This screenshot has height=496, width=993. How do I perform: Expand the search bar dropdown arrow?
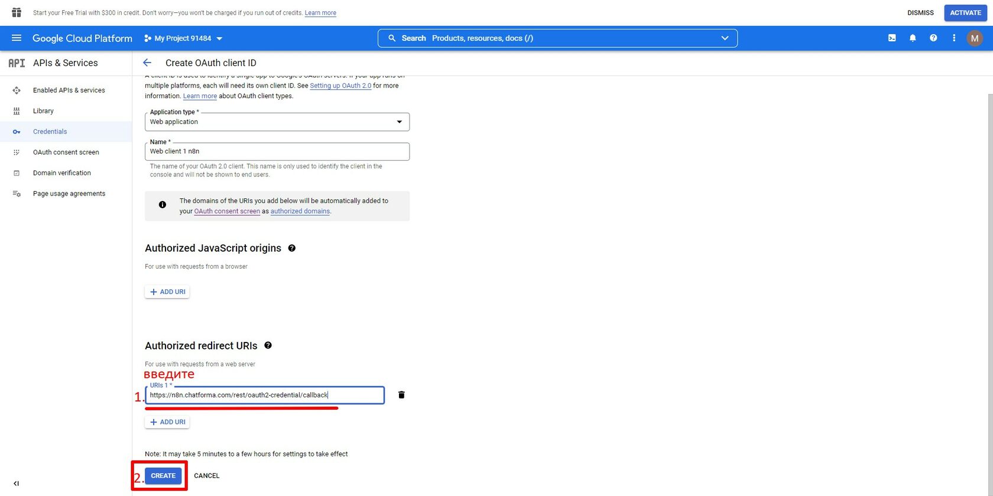click(725, 38)
